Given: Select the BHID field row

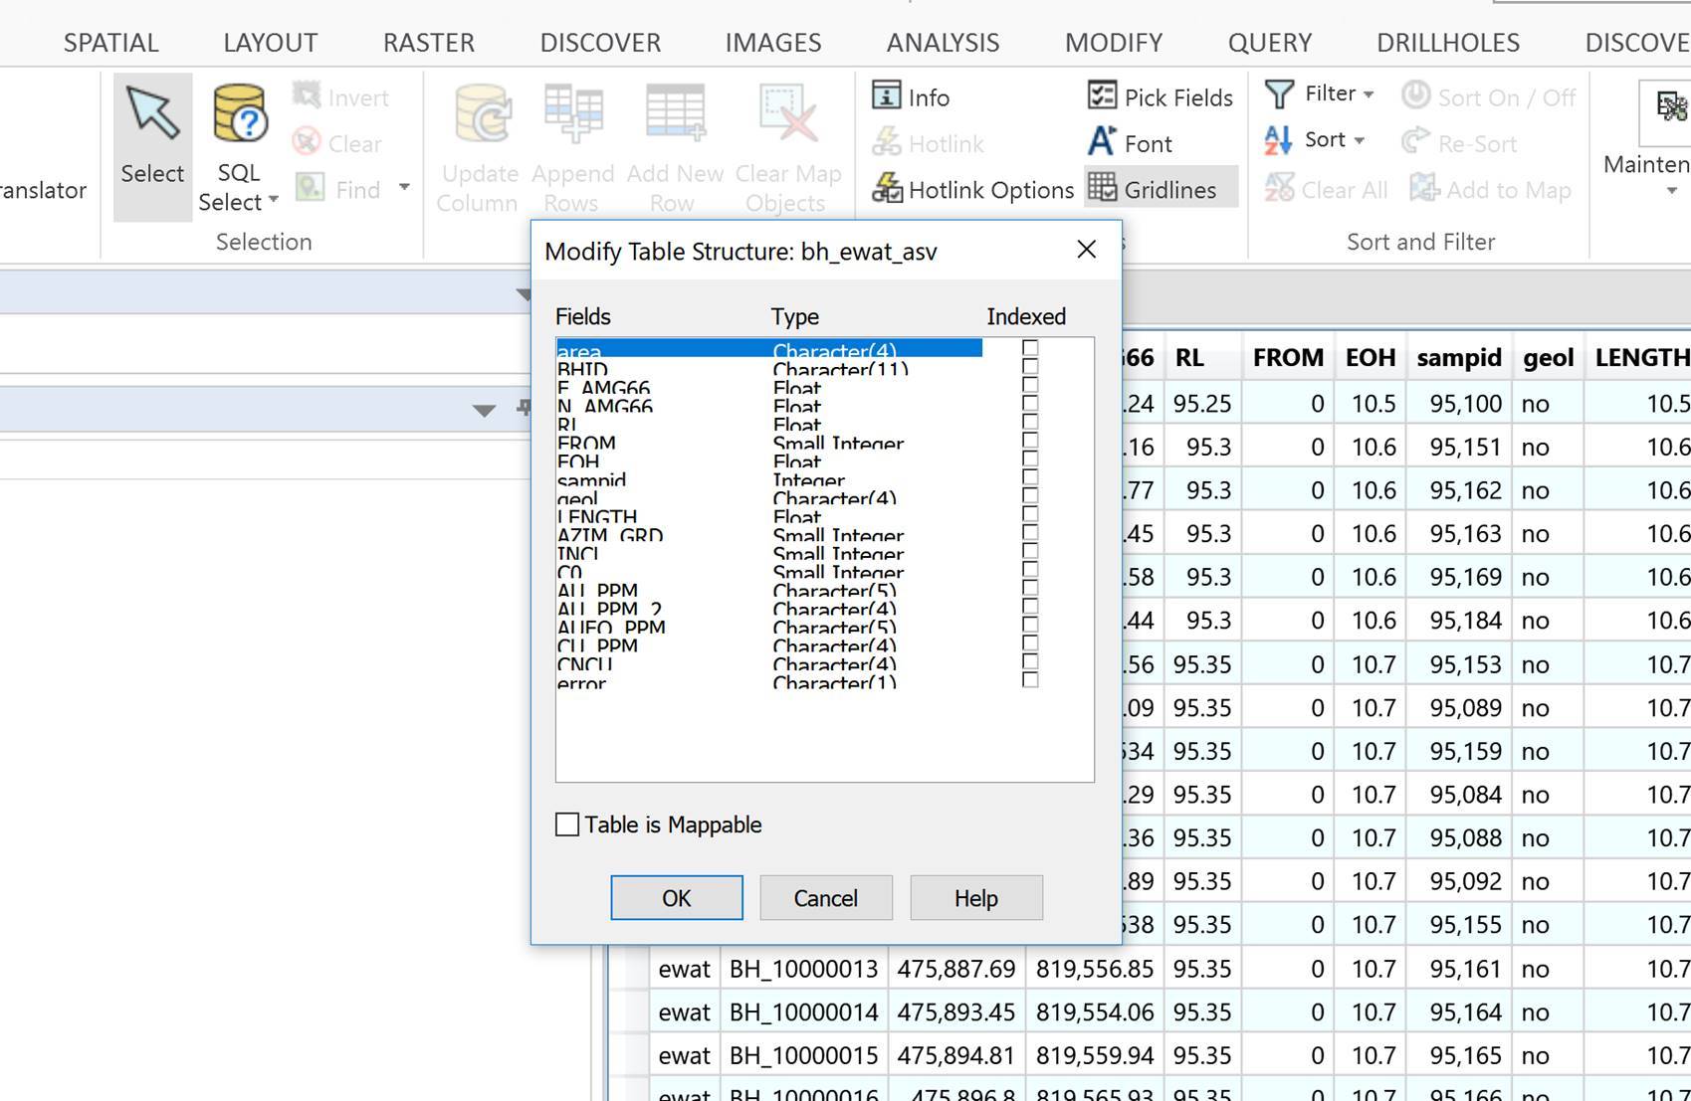Looking at the screenshot, I should [x=769, y=369].
